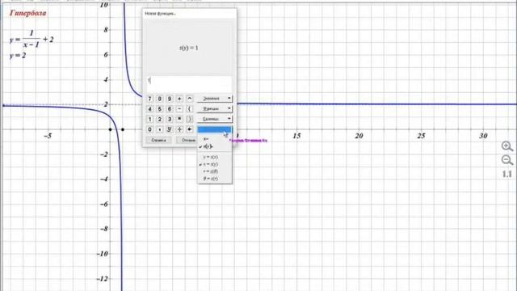The width and height of the screenshot is (517, 291).
Task: Open the Функции (Functions) dropdown
Action: [x=214, y=108]
